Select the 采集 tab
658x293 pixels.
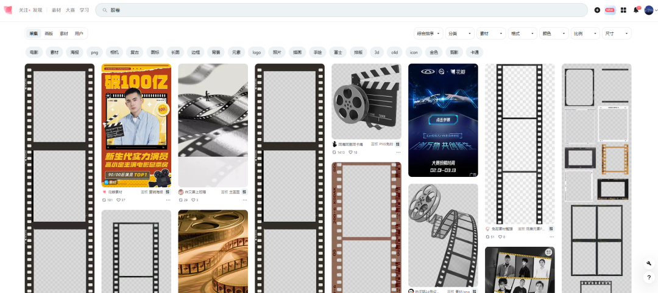(x=34, y=33)
